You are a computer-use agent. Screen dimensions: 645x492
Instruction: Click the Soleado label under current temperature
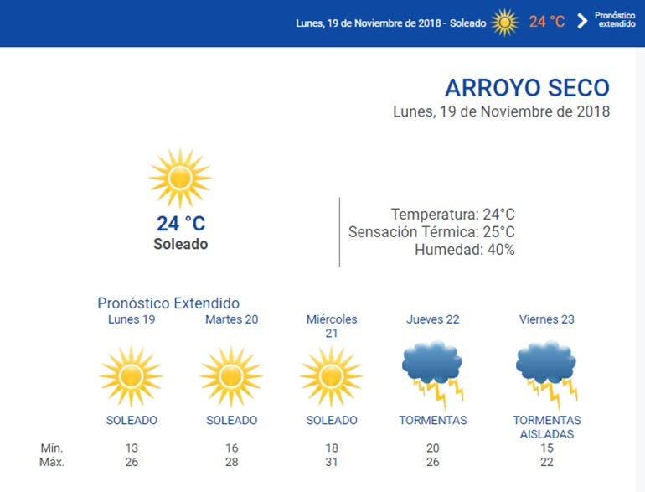181,244
